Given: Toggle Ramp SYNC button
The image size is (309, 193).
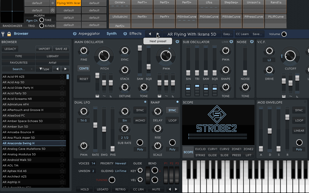Looking at the screenshot, I should click(x=172, y=110).
